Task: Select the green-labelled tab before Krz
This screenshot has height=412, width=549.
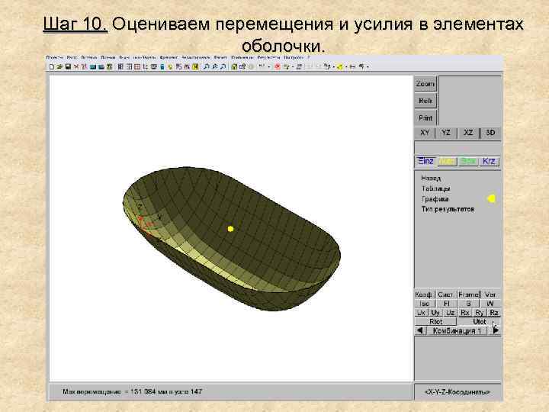Action: coord(468,162)
